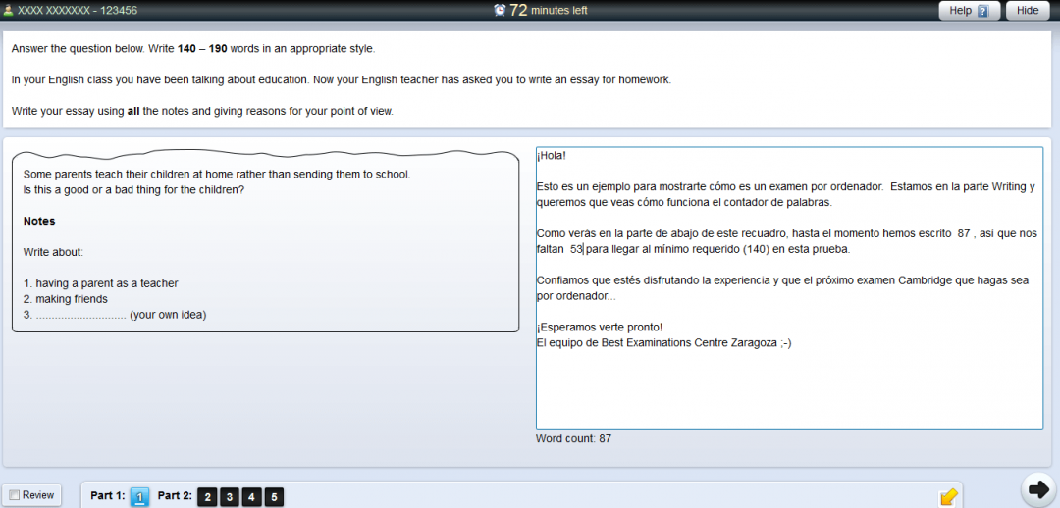Click the alarm clock timer icon

coord(500,10)
